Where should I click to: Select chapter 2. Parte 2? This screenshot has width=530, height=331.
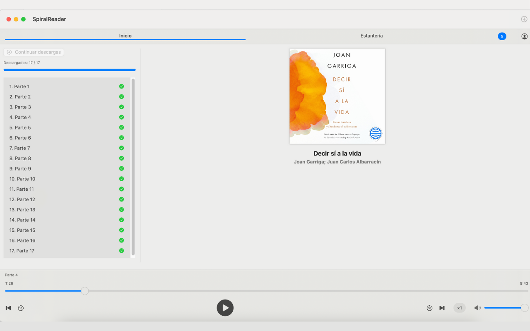click(x=67, y=97)
